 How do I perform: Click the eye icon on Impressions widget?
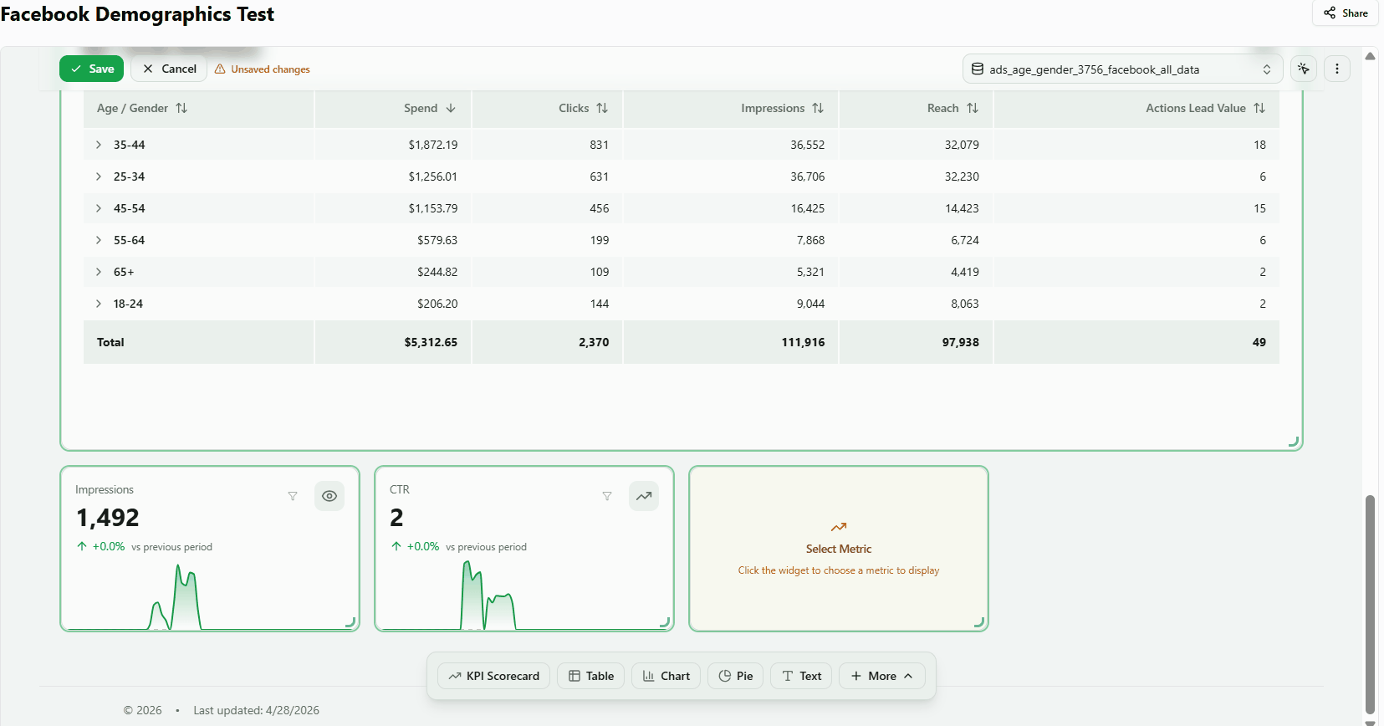[329, 496]
